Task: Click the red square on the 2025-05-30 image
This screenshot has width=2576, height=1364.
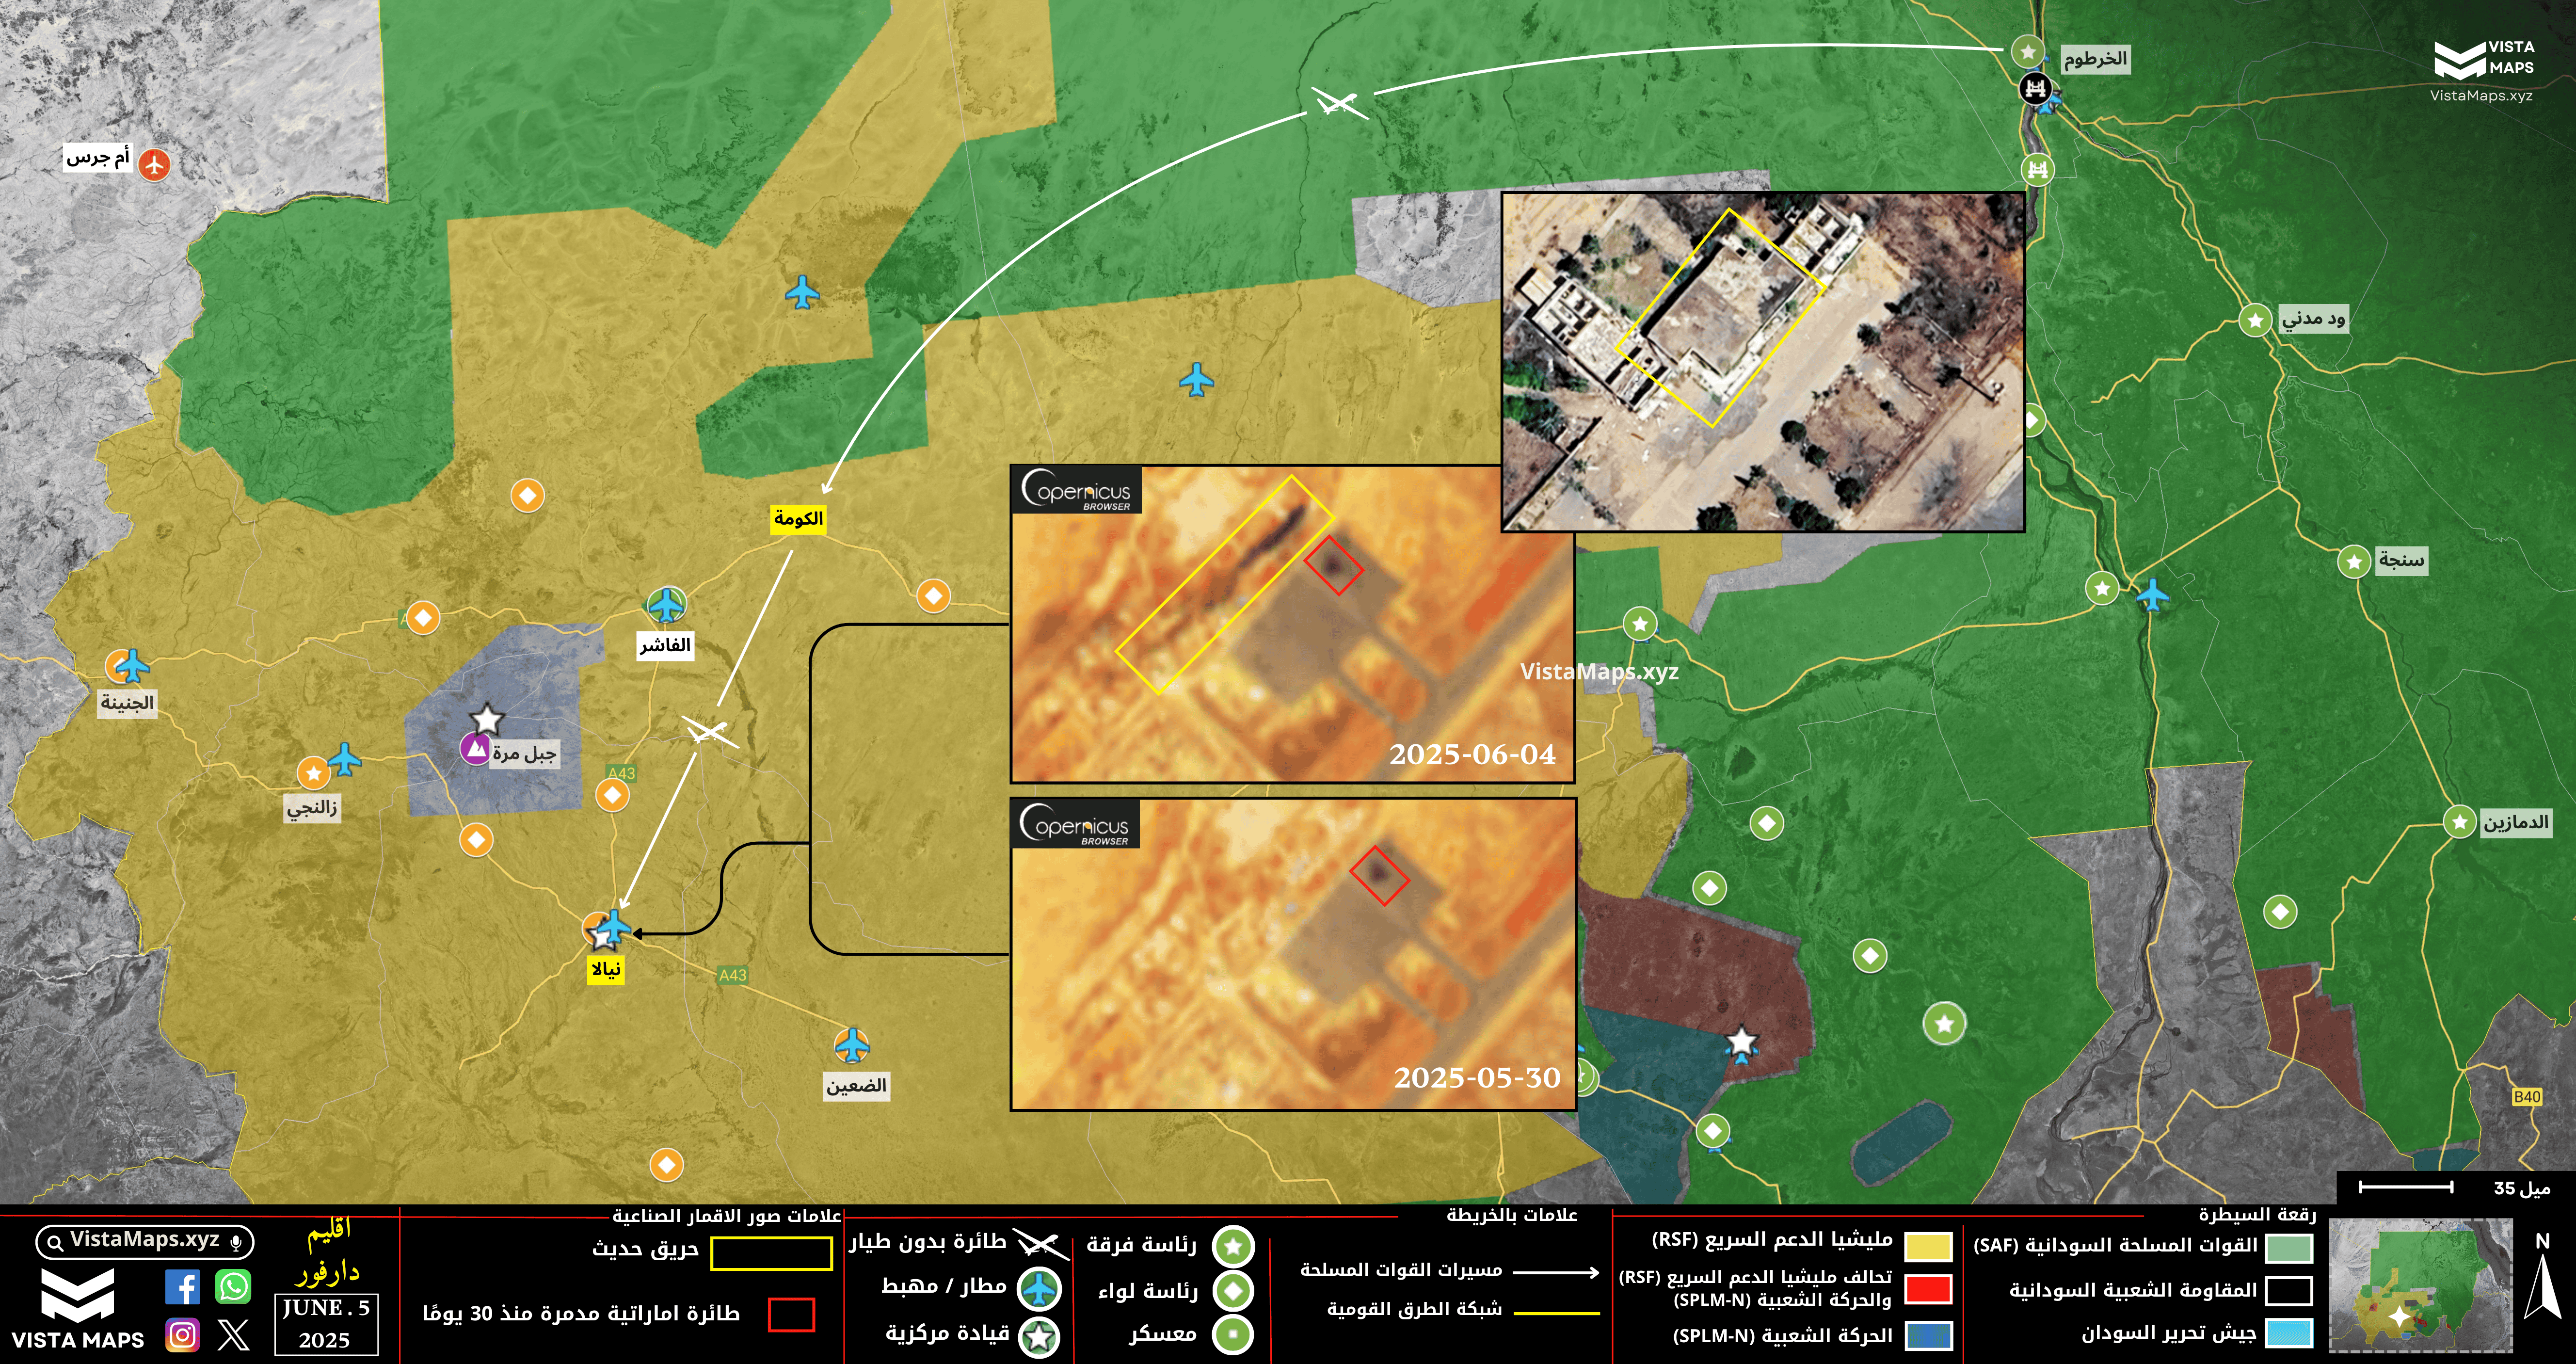Action: point(1379,875)
